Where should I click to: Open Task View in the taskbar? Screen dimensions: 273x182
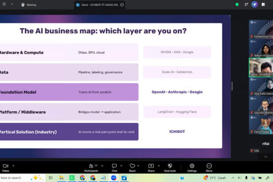click(51, 178)
